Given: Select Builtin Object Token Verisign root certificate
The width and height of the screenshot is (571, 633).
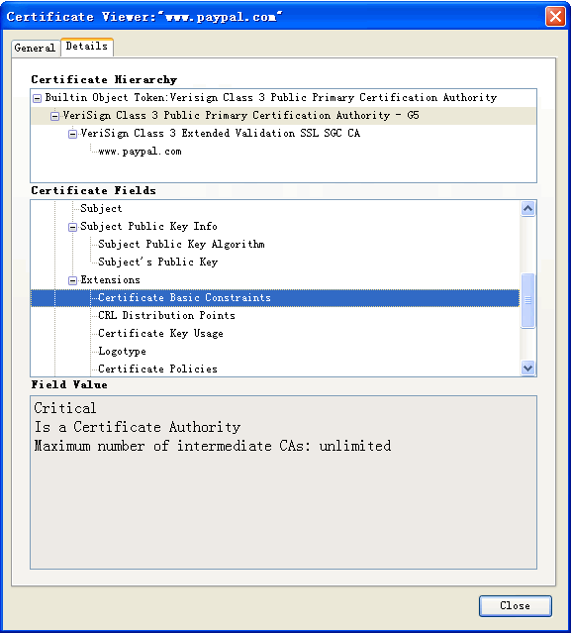Looking at the screenshot, I should (270, 98).
